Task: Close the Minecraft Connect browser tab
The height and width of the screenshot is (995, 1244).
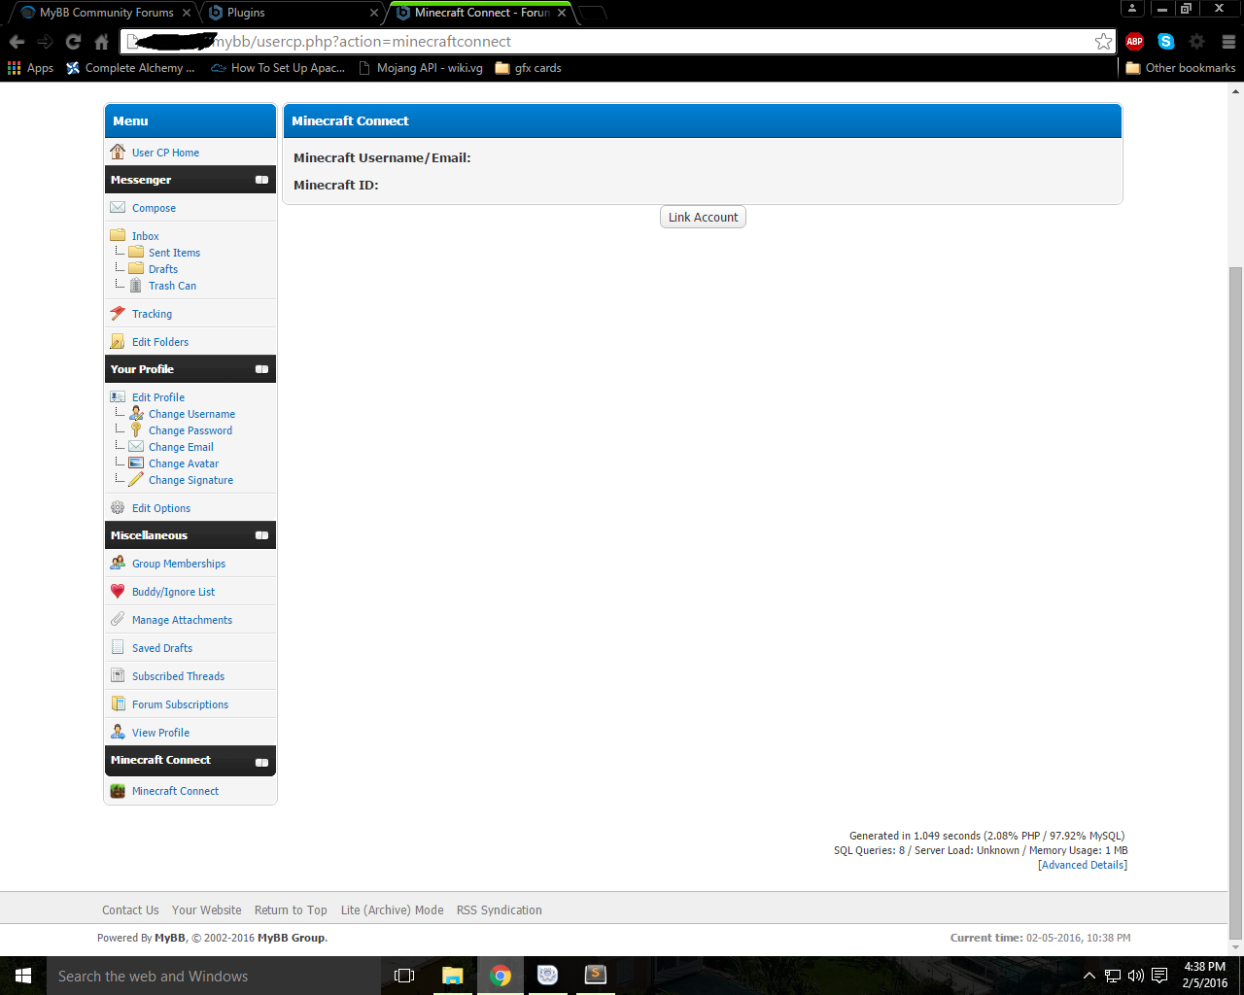Action: pos(562,13)
